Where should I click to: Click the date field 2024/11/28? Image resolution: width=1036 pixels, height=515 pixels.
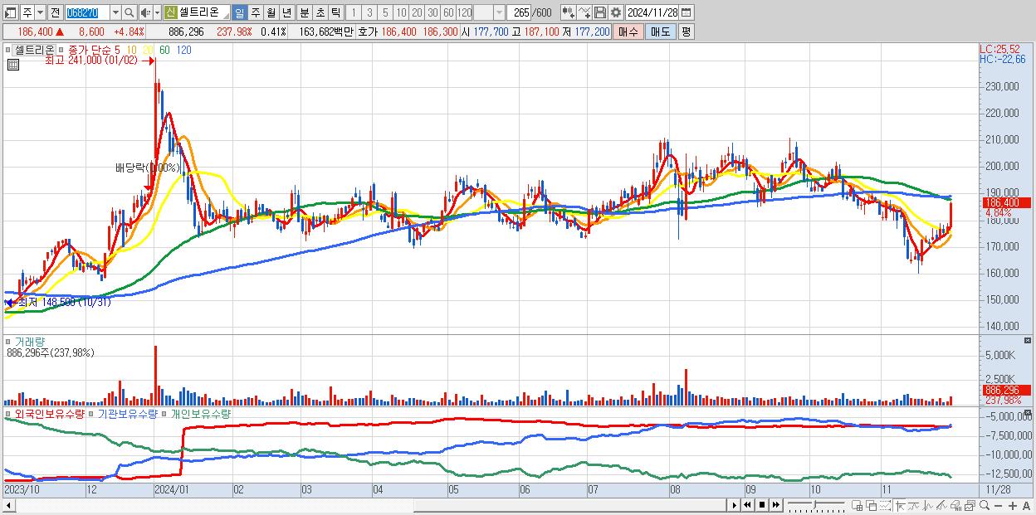652,13
